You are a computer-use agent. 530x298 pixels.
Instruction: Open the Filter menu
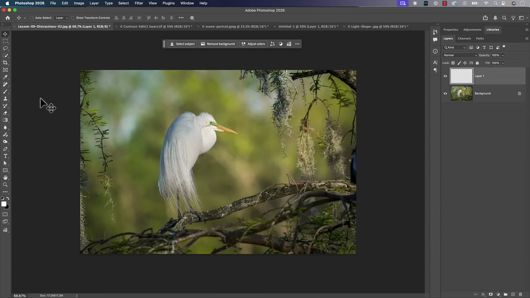click(x=139, y=3)
